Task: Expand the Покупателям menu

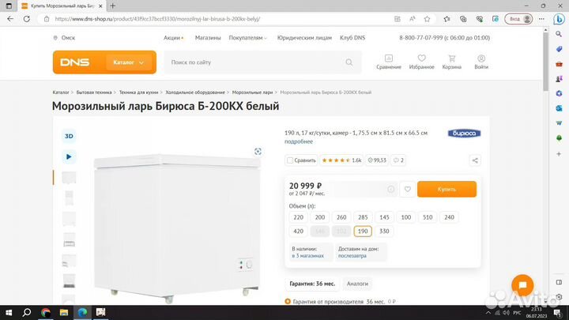Action: pos(247,38)
